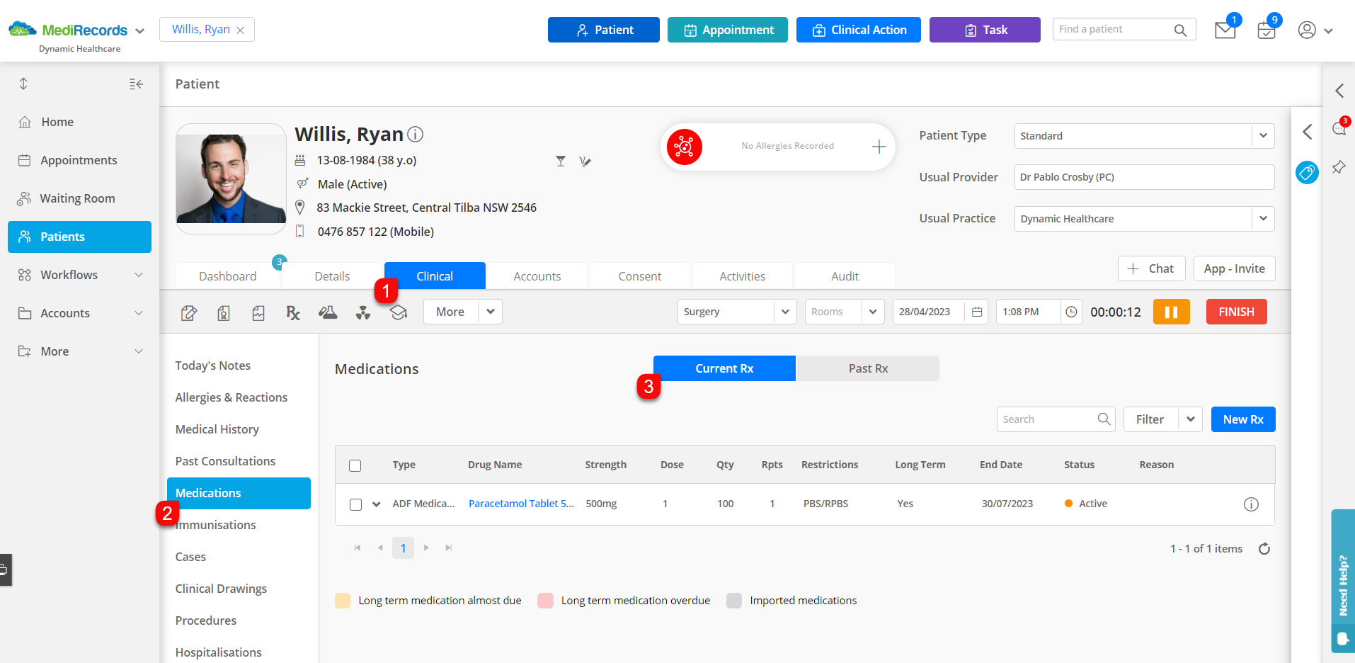Open the Patient Type dropdown
The height and width of the screenshot is (663, 1355).
[1263, 136]
